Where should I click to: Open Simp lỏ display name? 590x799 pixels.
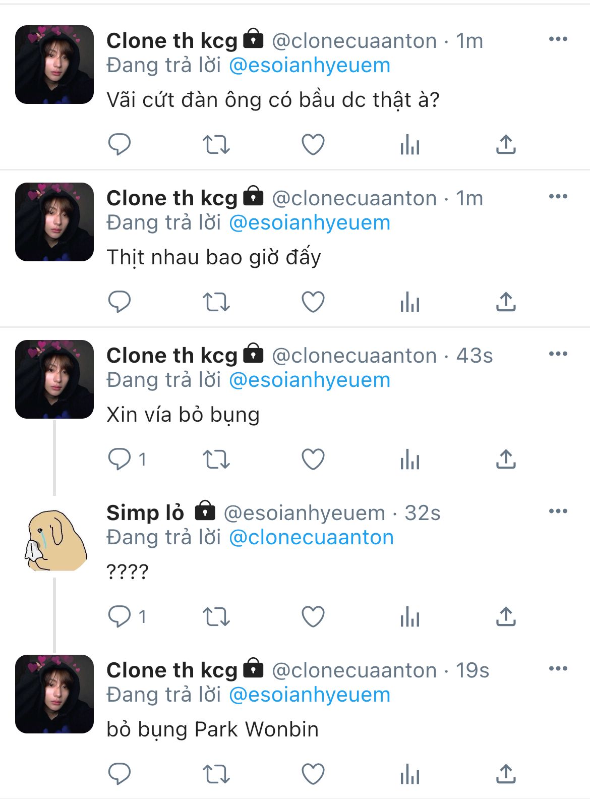point(145,513)
